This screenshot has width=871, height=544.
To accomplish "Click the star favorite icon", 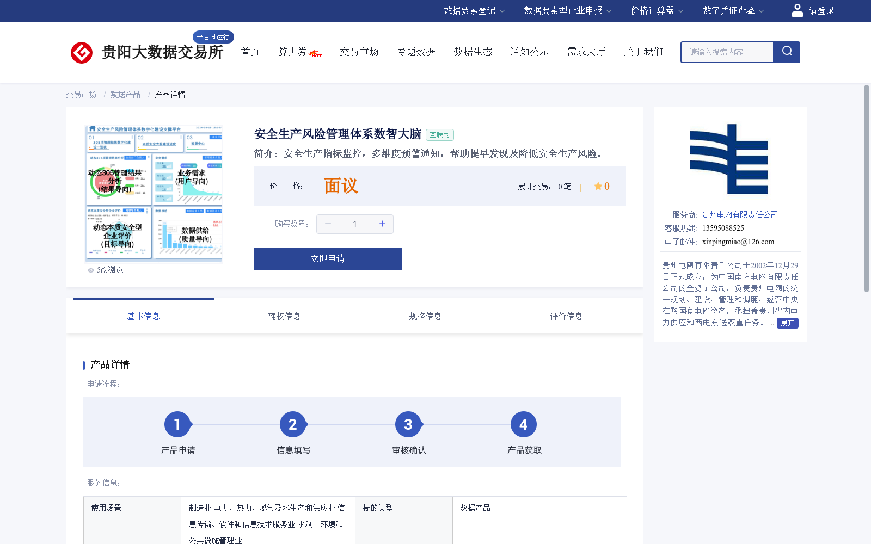I will (598, 186).
